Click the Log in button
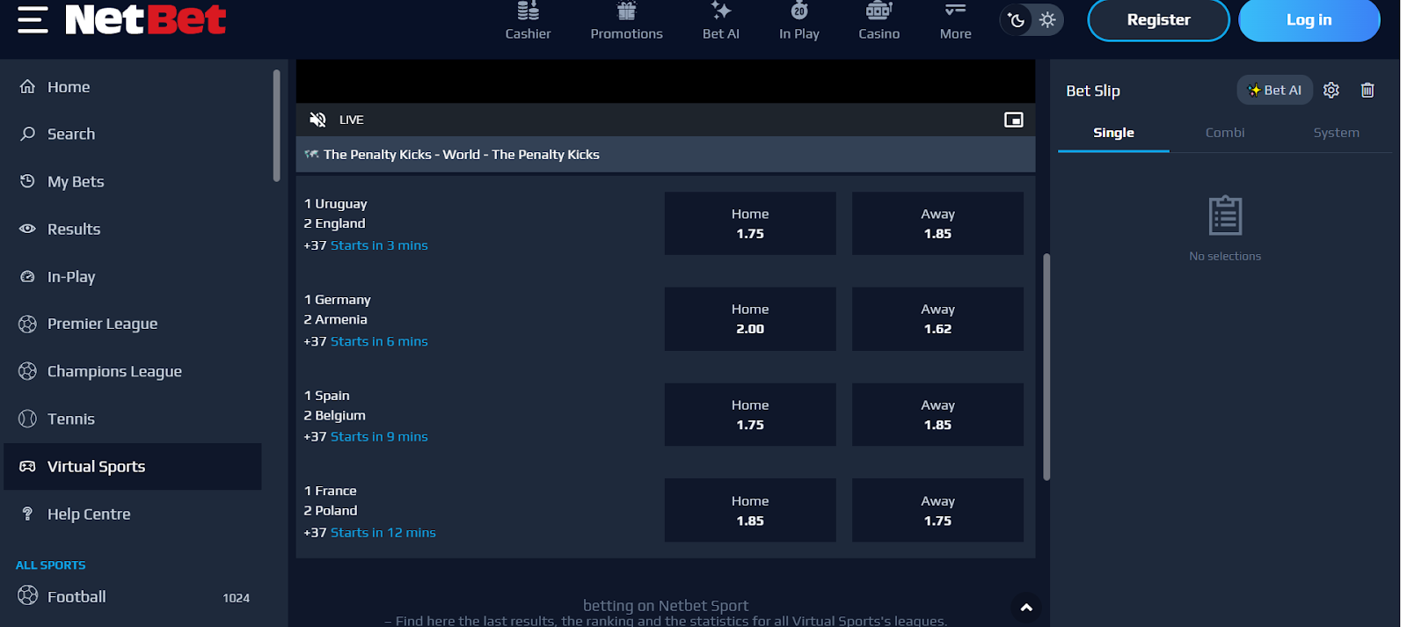Viewport: 1407px width, 627px height. tap(1309, 20)
